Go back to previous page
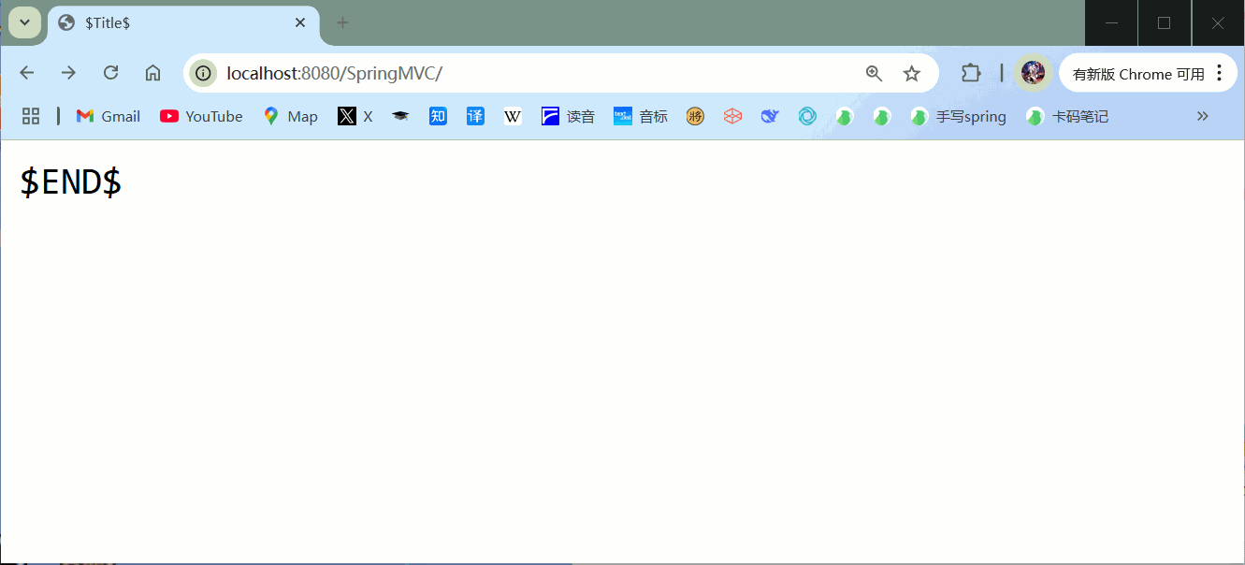 [27, 73]
